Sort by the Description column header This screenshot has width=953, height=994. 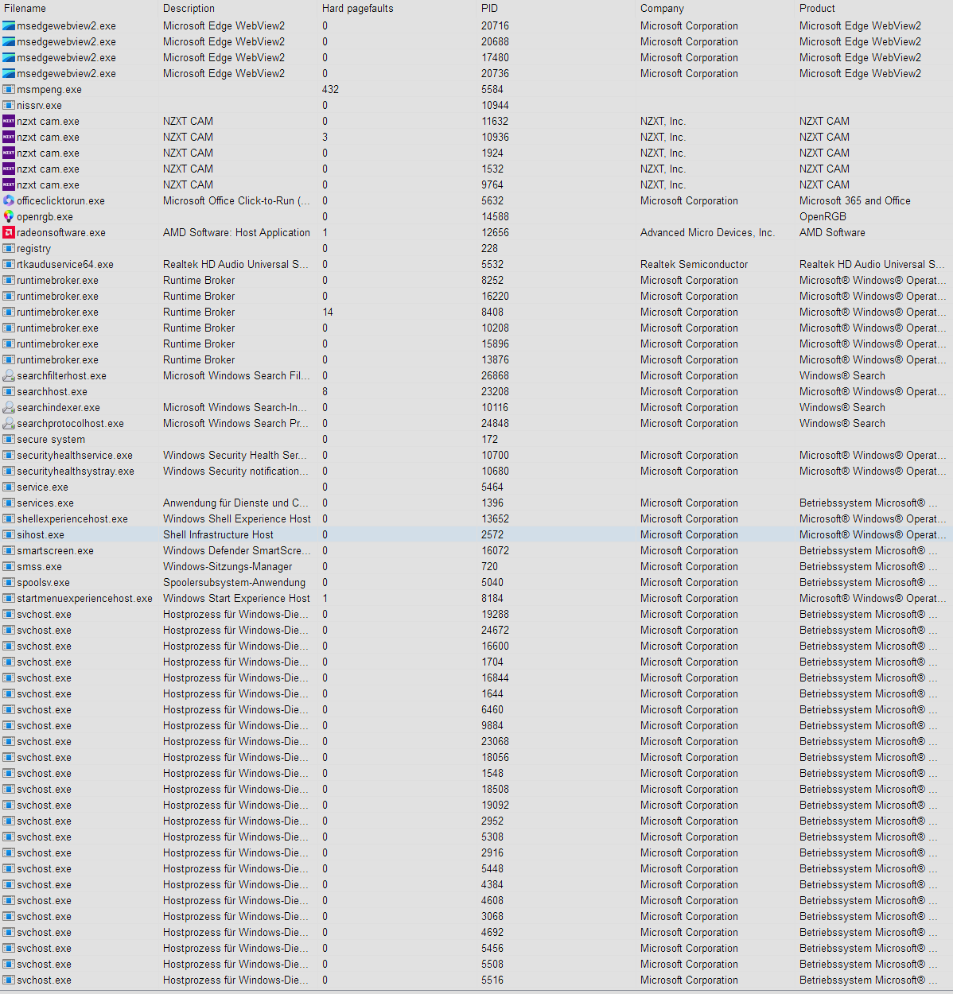(189, 8)
